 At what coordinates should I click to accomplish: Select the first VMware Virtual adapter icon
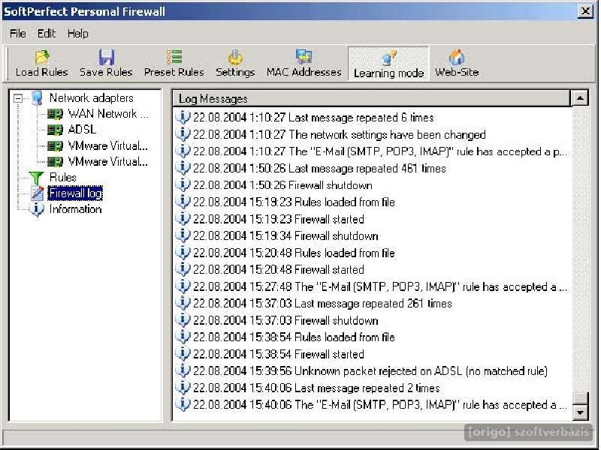click(55, 145)
